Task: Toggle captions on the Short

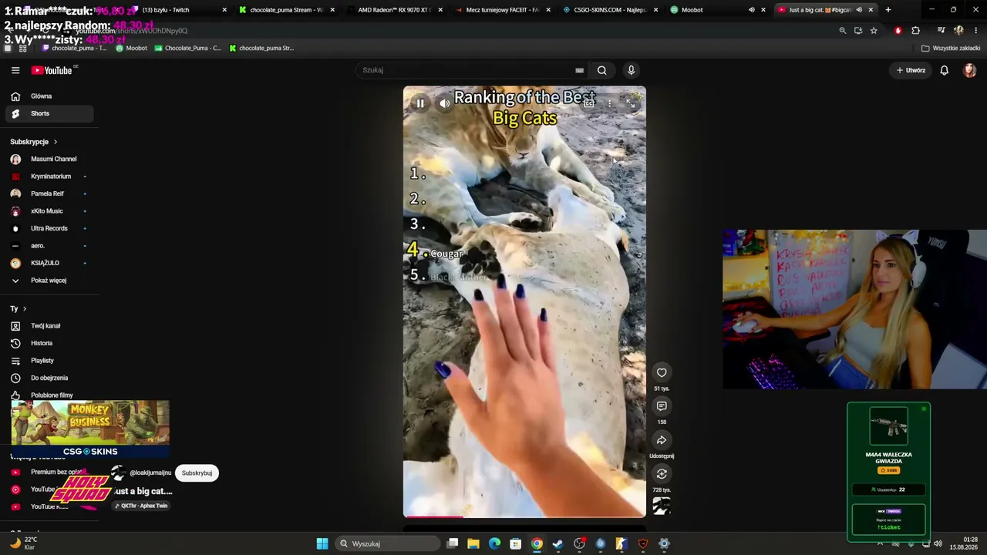Action: (x=589, y=103)
